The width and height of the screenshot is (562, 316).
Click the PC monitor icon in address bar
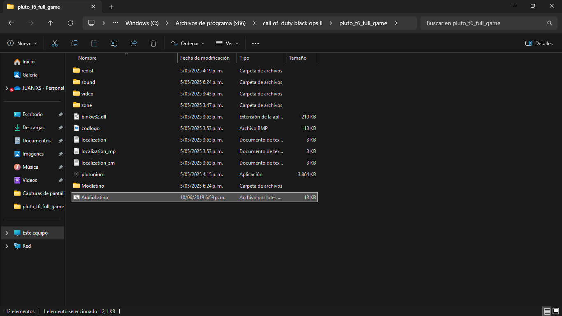91,23
